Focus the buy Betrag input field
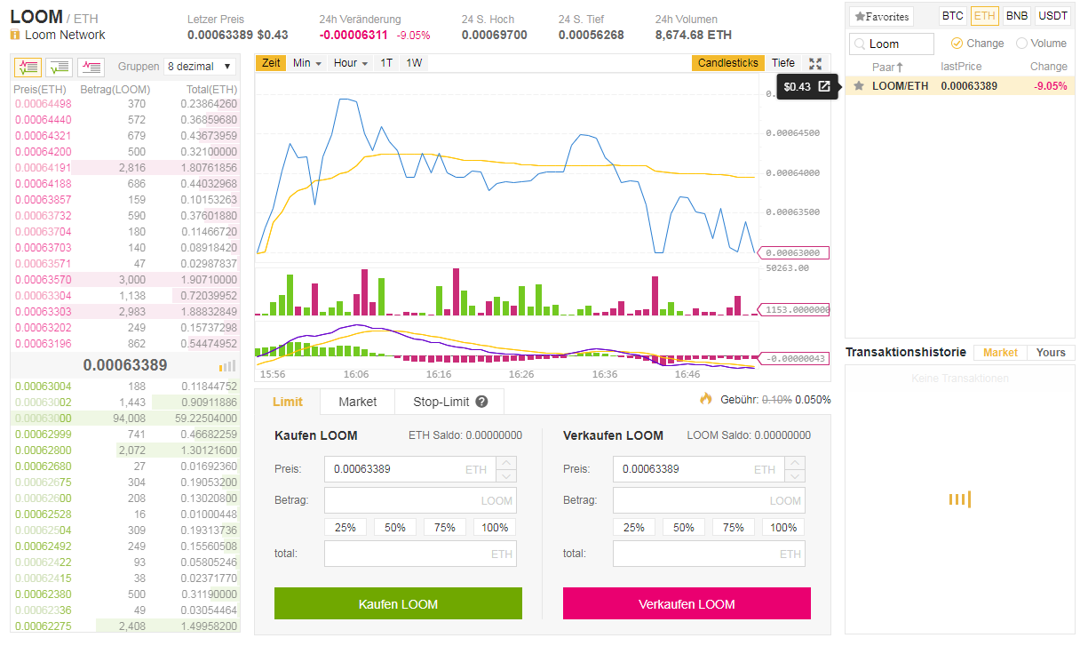This screenshot has width=1088, height=646. (x=420, y=500)
